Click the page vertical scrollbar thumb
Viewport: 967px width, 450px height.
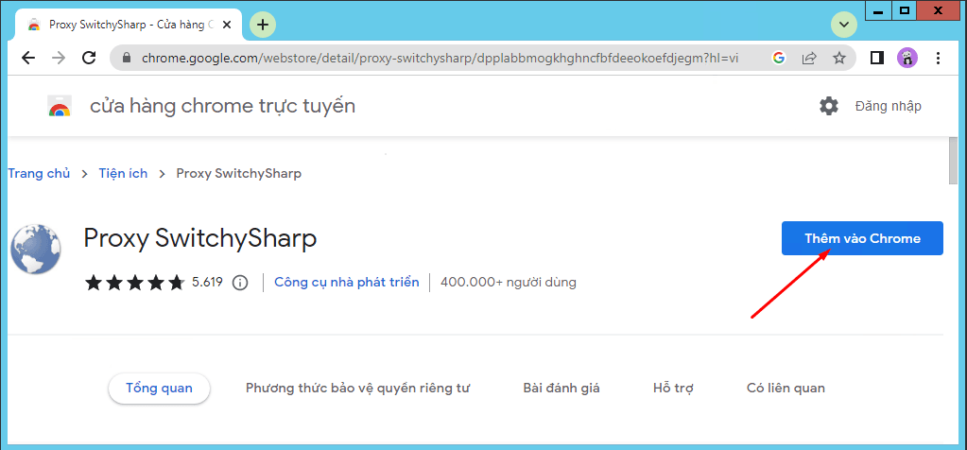[x=954, y=162]
